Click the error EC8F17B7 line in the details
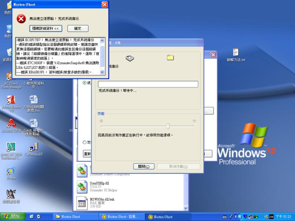The image size is (295, 221). [x=56, y=40]
